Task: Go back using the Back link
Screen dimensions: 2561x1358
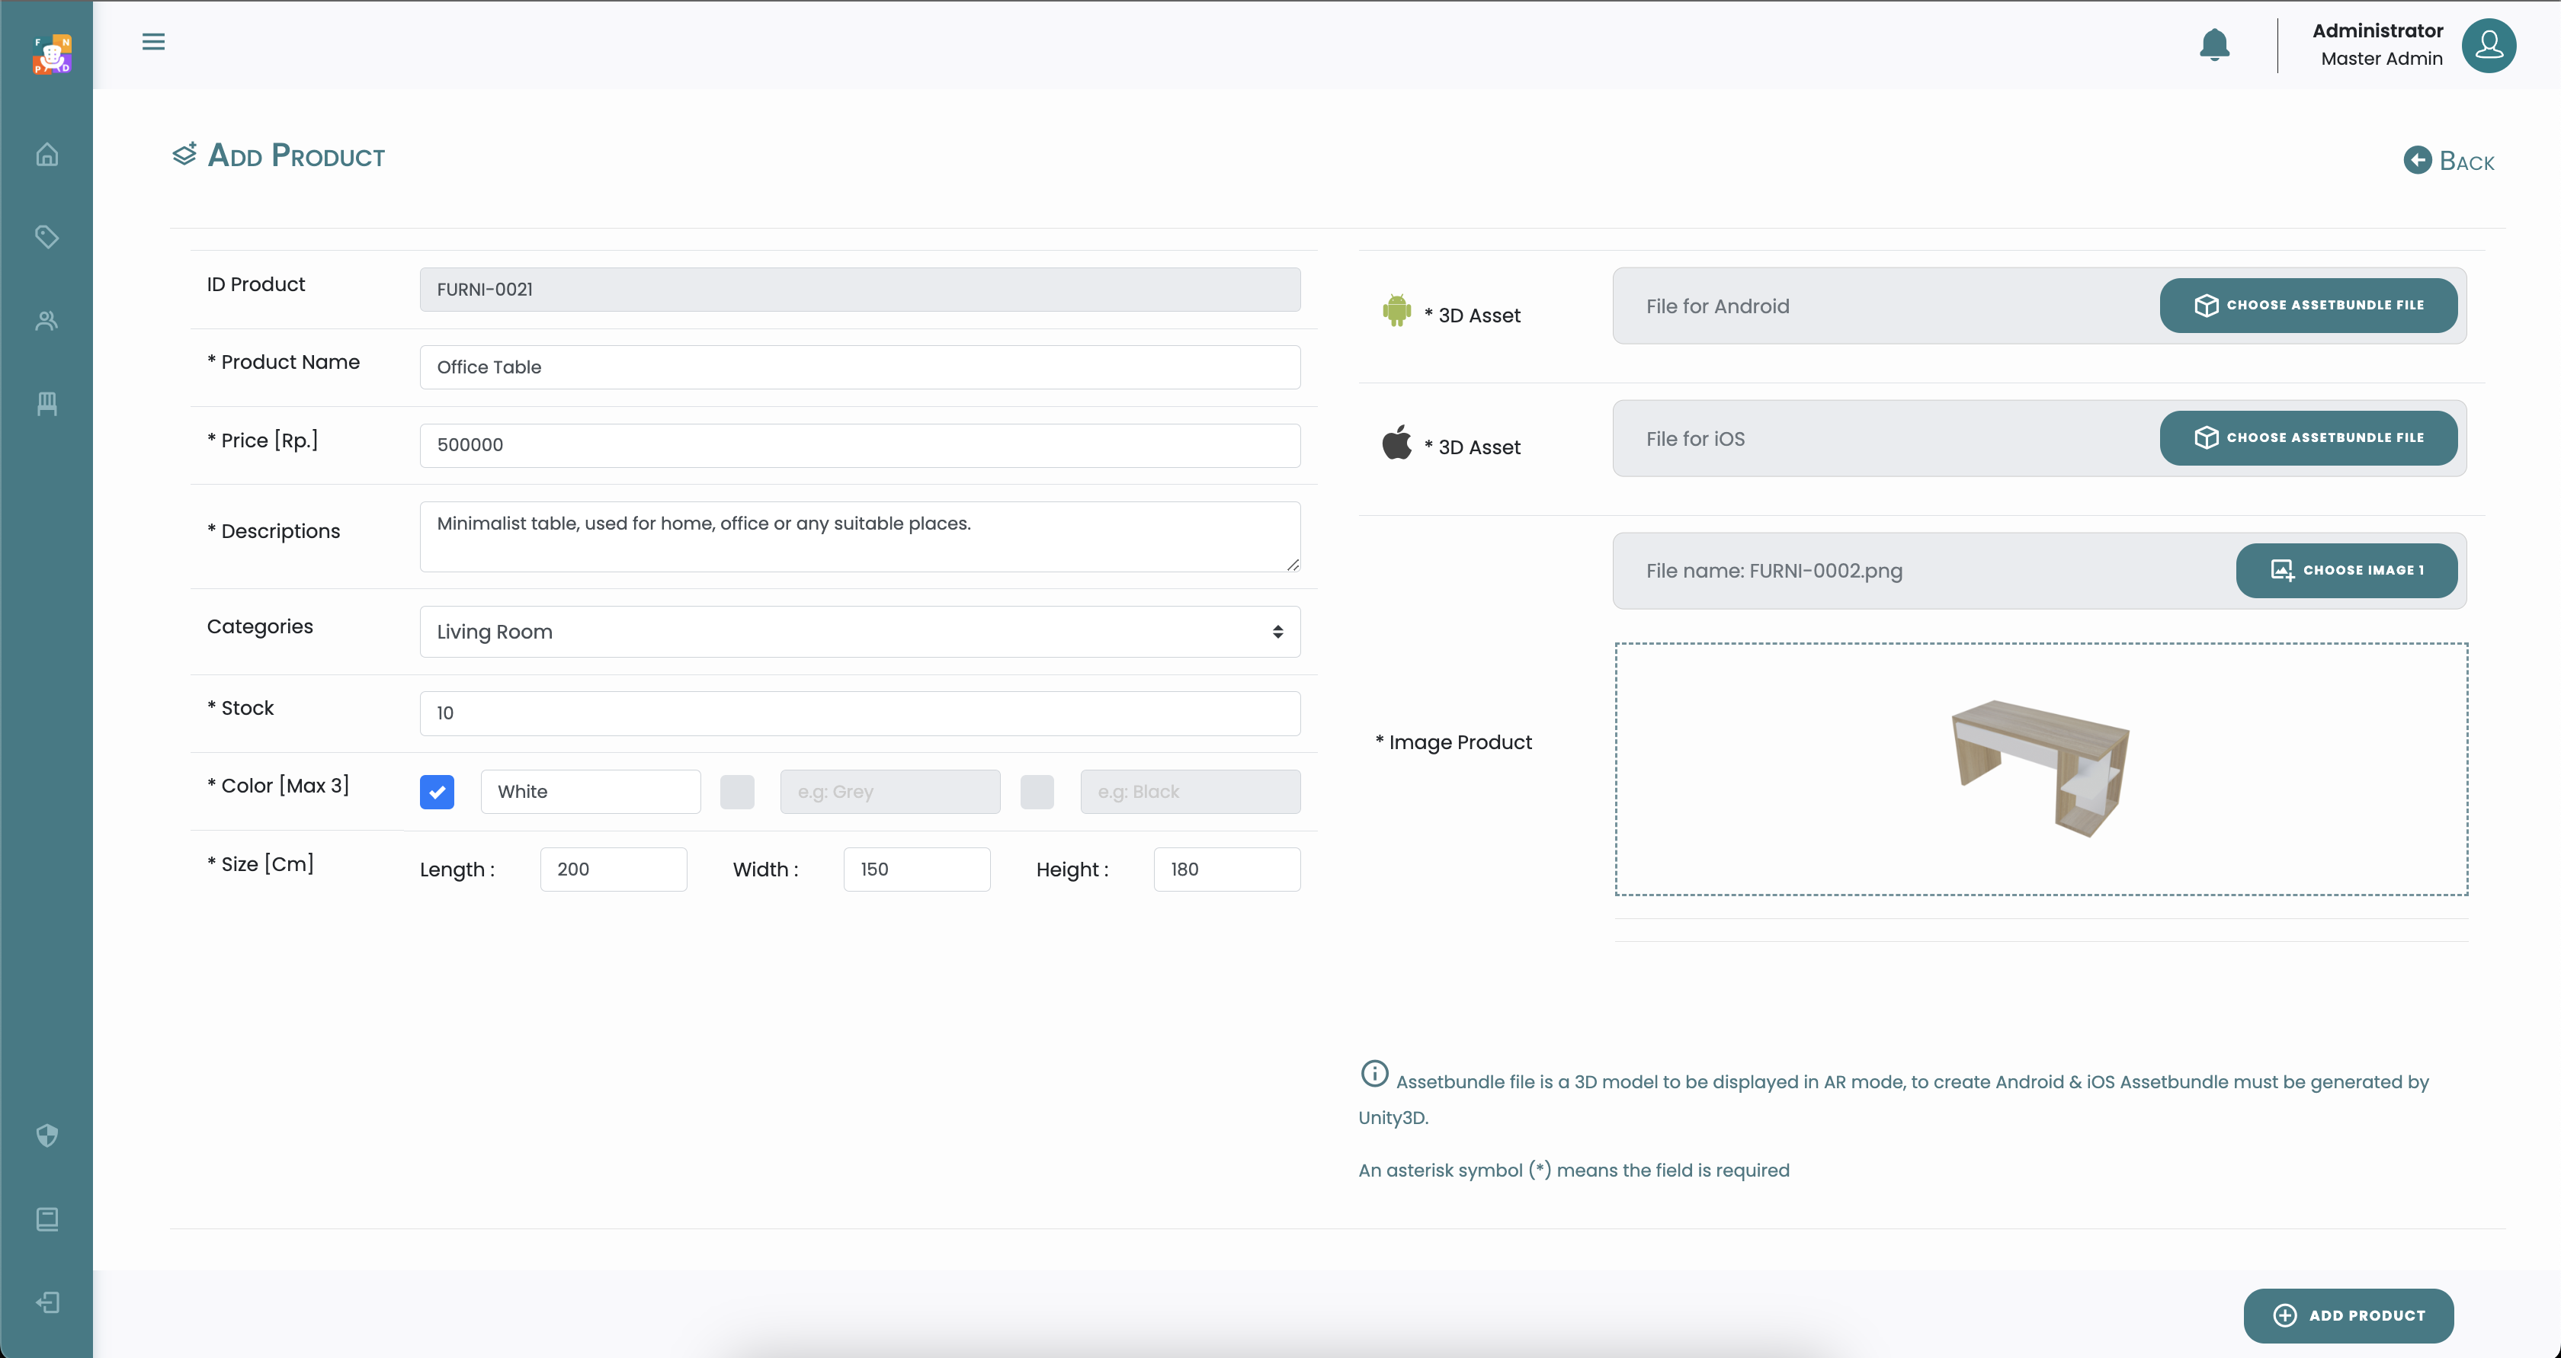Action: 2449,161
